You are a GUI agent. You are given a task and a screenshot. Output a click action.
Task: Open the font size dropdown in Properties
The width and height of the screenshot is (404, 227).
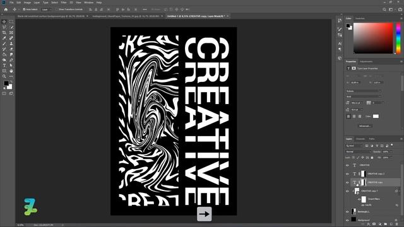click(x=362, y=103)
